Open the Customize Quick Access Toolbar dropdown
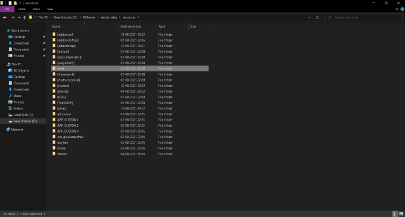This screenshot has width=405, height=217. click(20, 3)
